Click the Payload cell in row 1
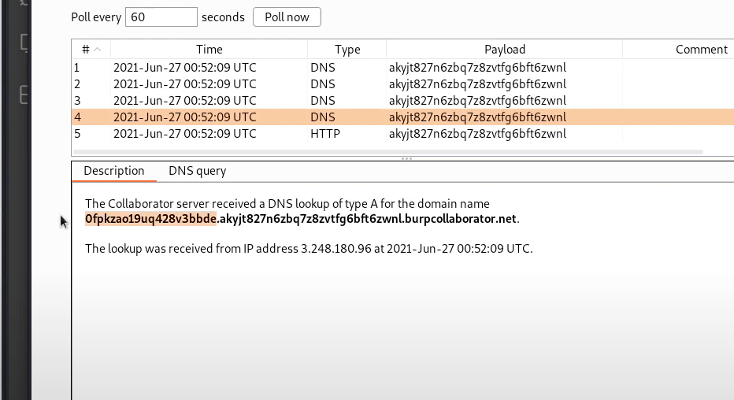The width and height of the screenshot is (734, 400). [x=477, y=68]
